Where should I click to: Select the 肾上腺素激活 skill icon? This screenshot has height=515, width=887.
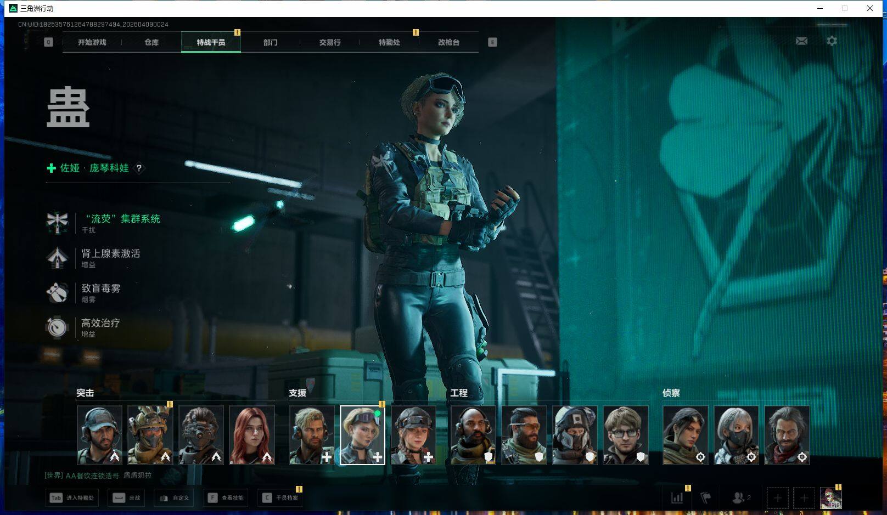(57, 258)
